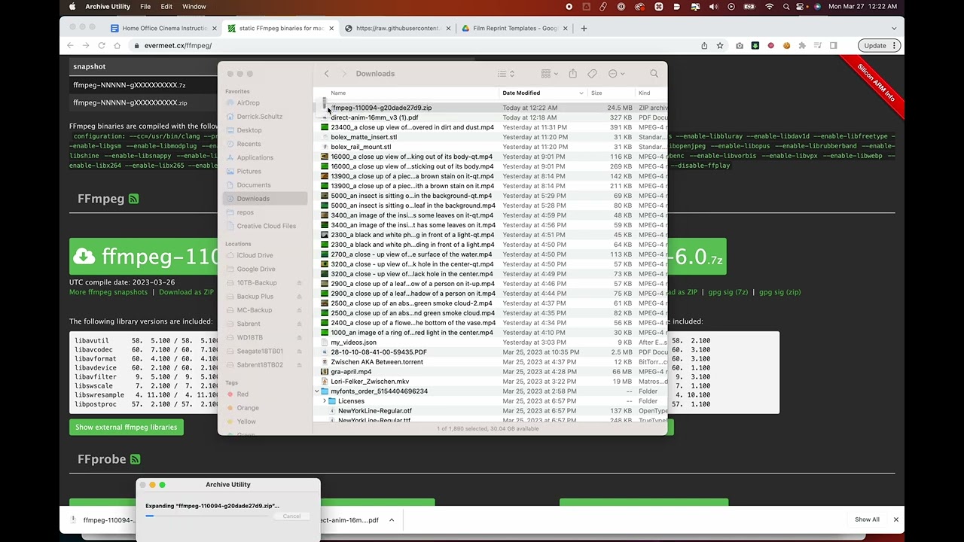This screenshot has width=964, height=542.
Task: Open the Window menu
Action: point(194,7)
